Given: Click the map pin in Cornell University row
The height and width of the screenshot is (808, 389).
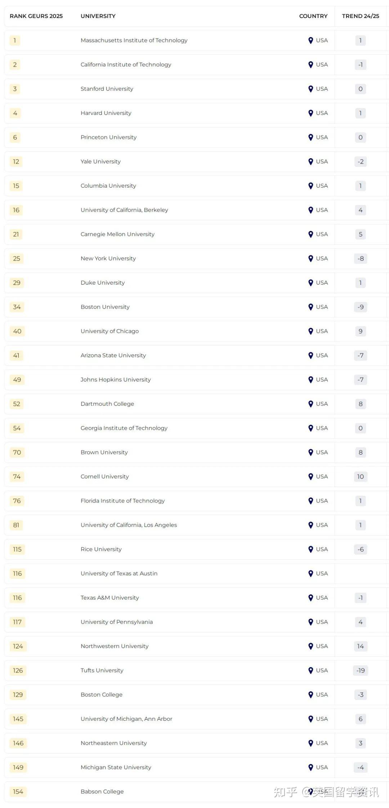Looking at the screenshot, I should tap(310, 477).
